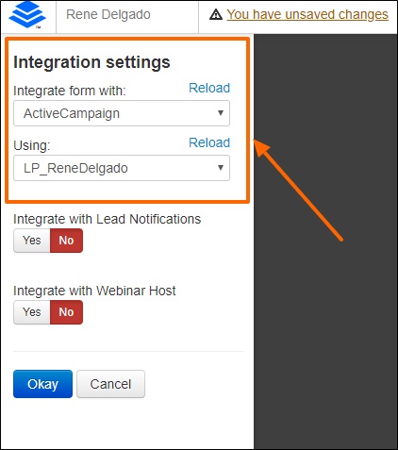Image resolution: width=398 pixels, height=450 pixels.
Task: Click the arrow on the LP_ReneDelgado dropdown
Action: (221, 168)
